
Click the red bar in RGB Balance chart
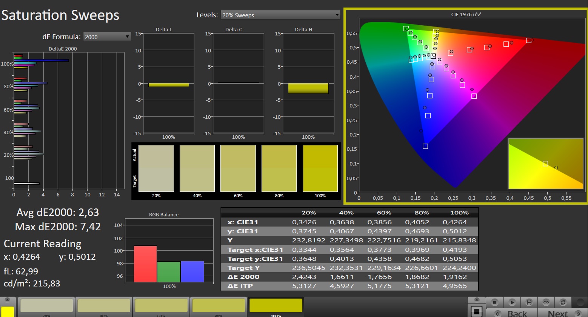[145, 264]
